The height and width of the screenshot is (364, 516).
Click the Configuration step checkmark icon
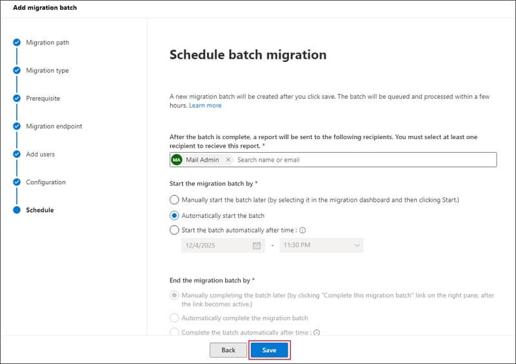(17, 182)
